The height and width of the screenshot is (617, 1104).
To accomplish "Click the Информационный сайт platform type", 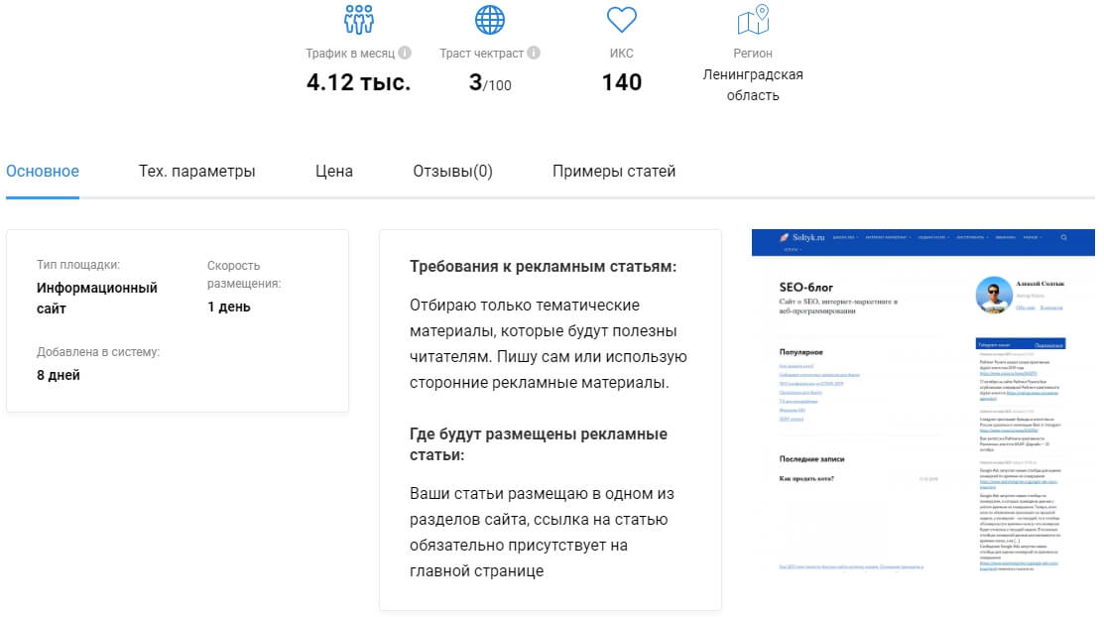I will (x=97, y=298).
